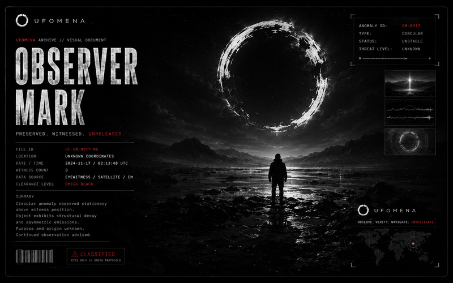
Task: Click the barcode graphic
Action: tap(35, 256)
